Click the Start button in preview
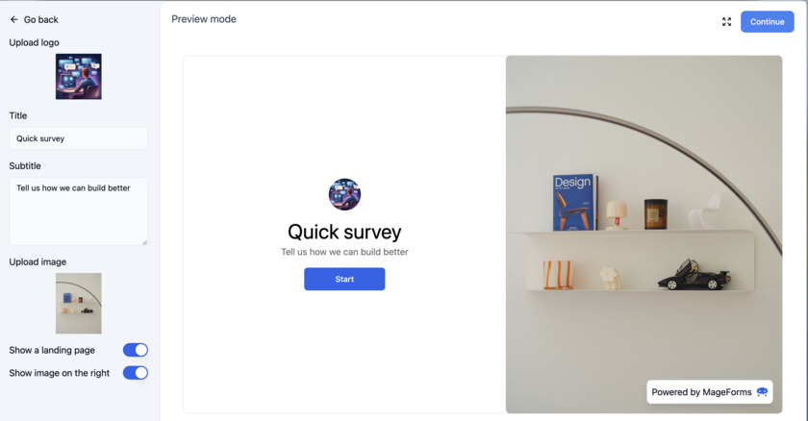Viewport: 808px width, 421px height. pyautogui.click(x=344, y=279)
